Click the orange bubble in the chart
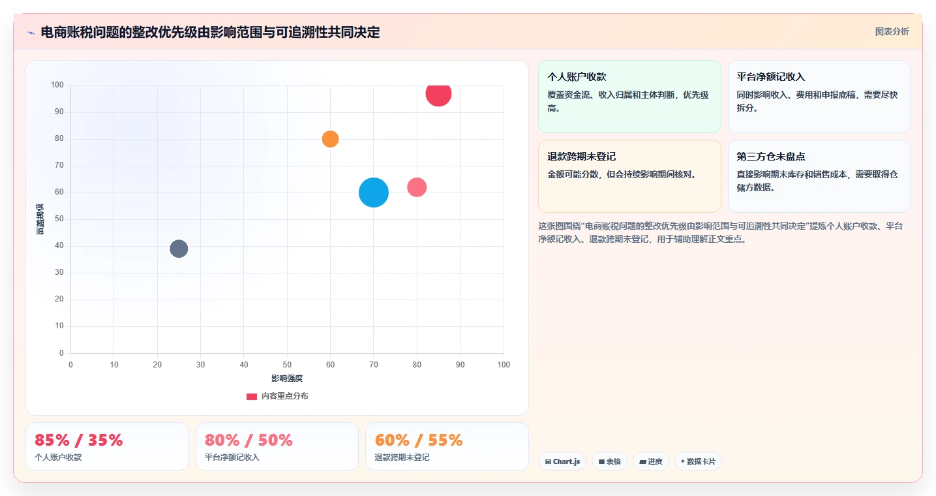The image size is (936, 496). pos(330,139)
